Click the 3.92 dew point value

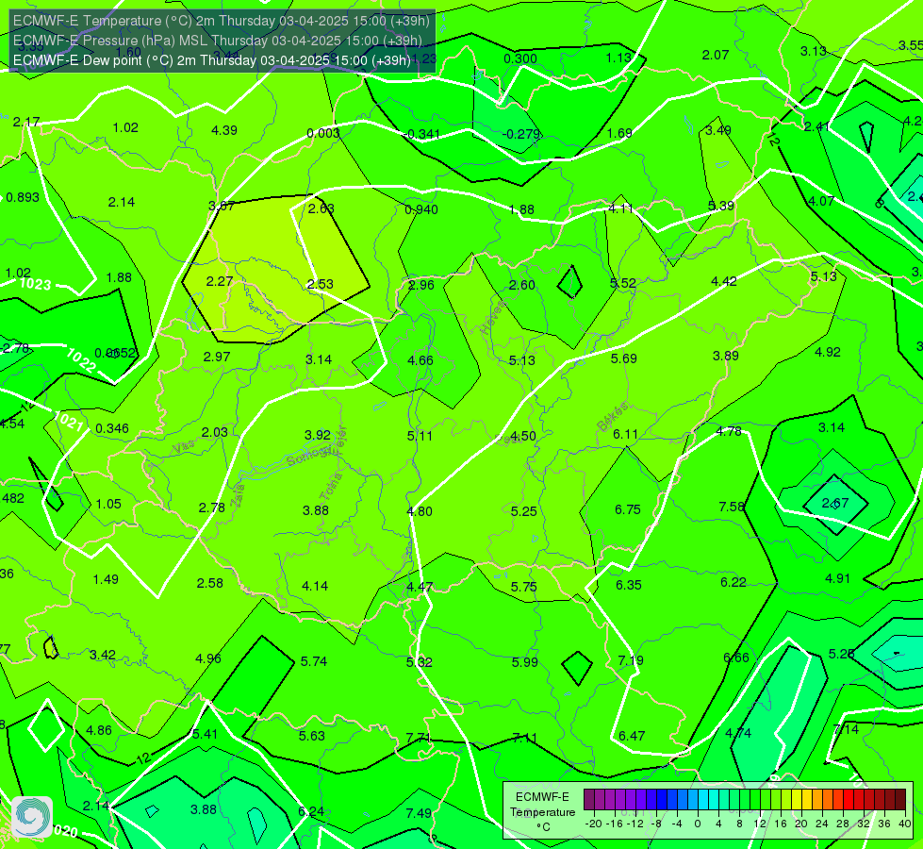tap(318, 435)
